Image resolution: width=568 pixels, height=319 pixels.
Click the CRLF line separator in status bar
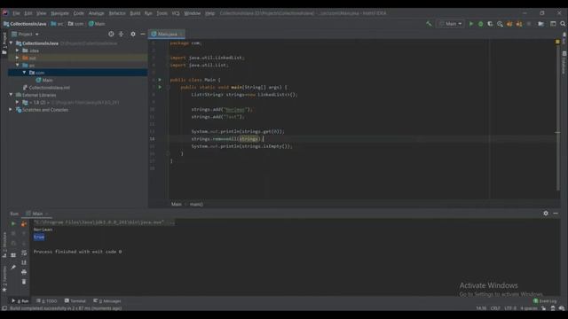tap(495, 308)
